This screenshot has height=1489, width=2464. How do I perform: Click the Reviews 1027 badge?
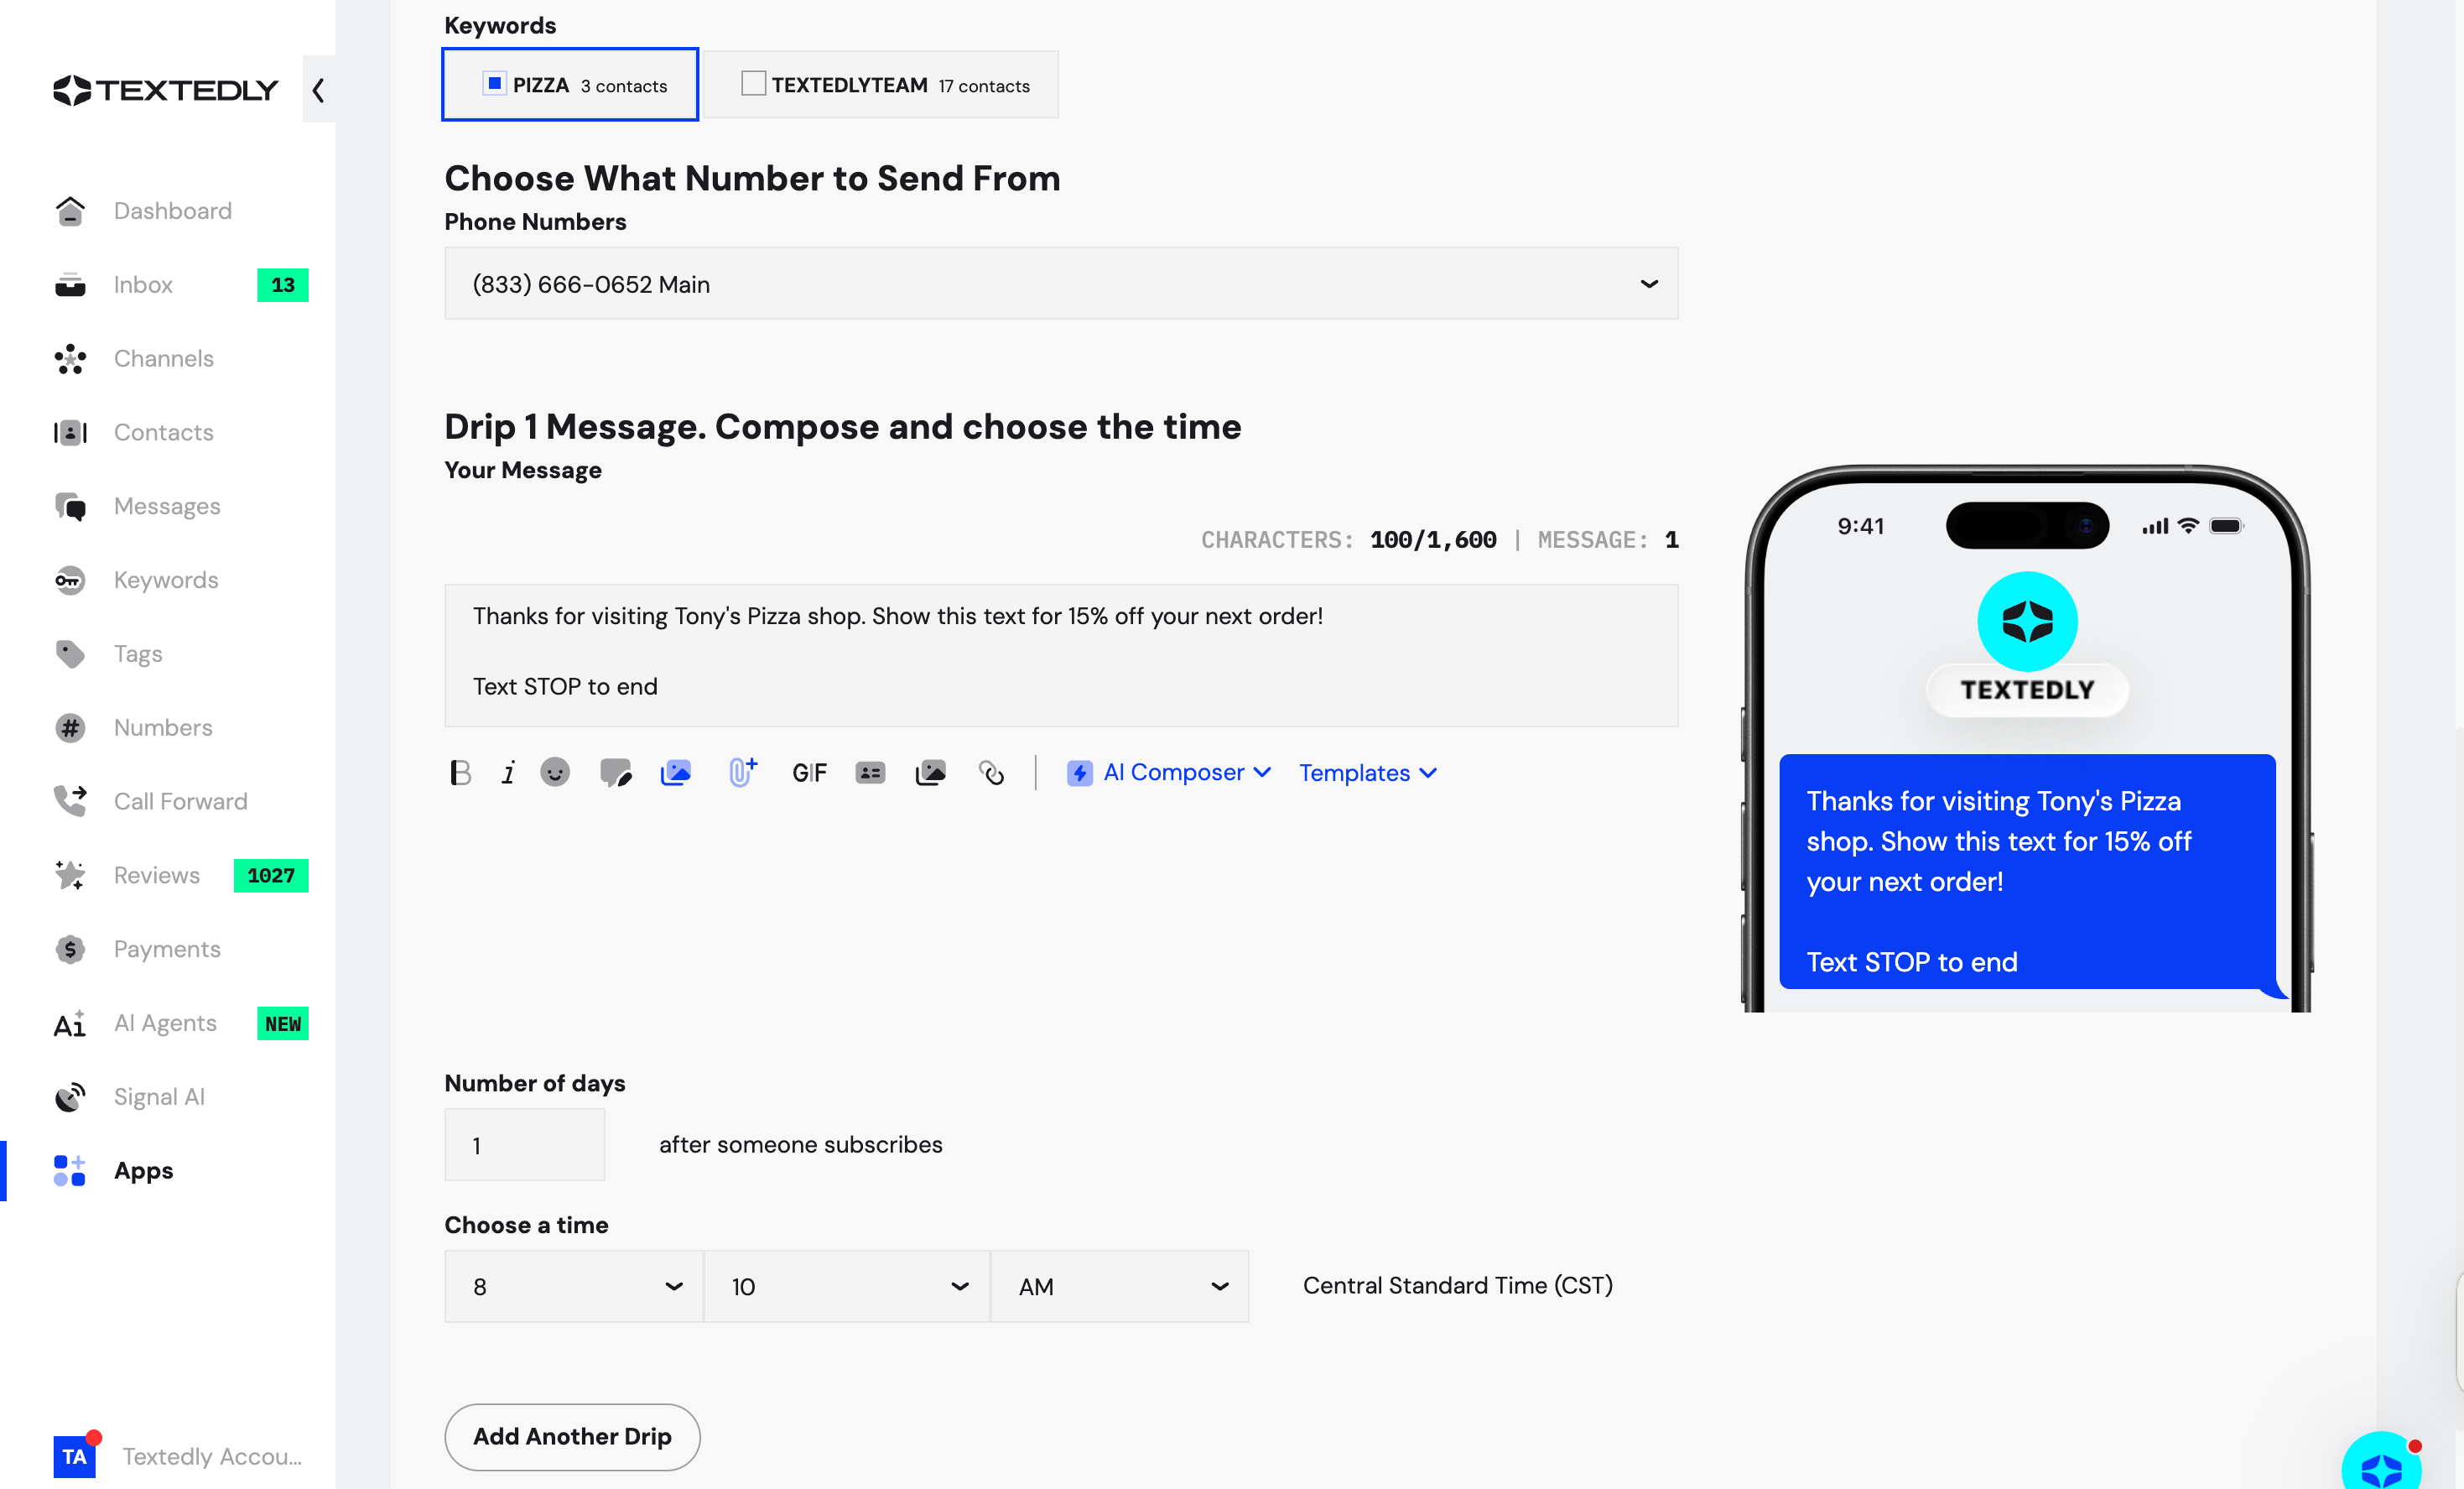pos(271,875)
